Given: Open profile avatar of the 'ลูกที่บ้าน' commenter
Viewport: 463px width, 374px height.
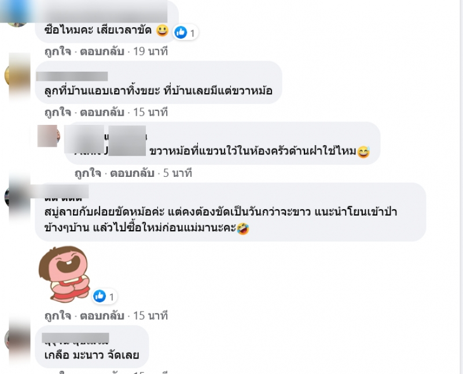Looking at the screenshot, I should coord(17,76).
